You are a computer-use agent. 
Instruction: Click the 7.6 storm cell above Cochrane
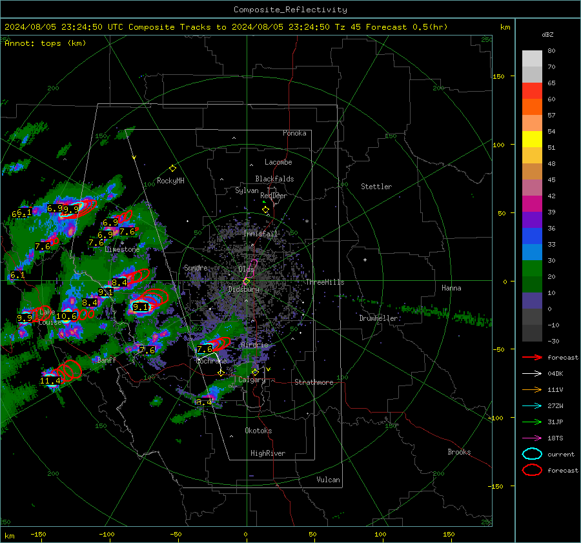point(205,349)
